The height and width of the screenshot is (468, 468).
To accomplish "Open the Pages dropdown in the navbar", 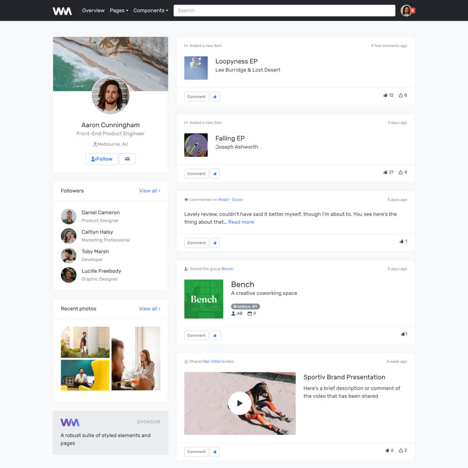I will click(118, 10).
